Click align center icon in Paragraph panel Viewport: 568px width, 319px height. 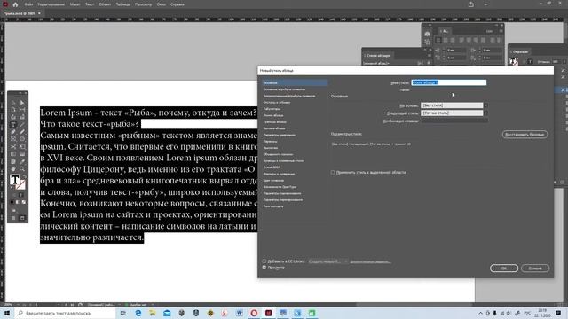pyautogui.click(x=446, y=40)
